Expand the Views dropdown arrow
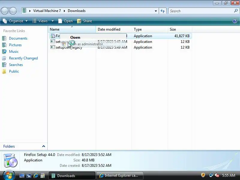Viewport: 240px width, 180px height. click(x=52, y=21)
